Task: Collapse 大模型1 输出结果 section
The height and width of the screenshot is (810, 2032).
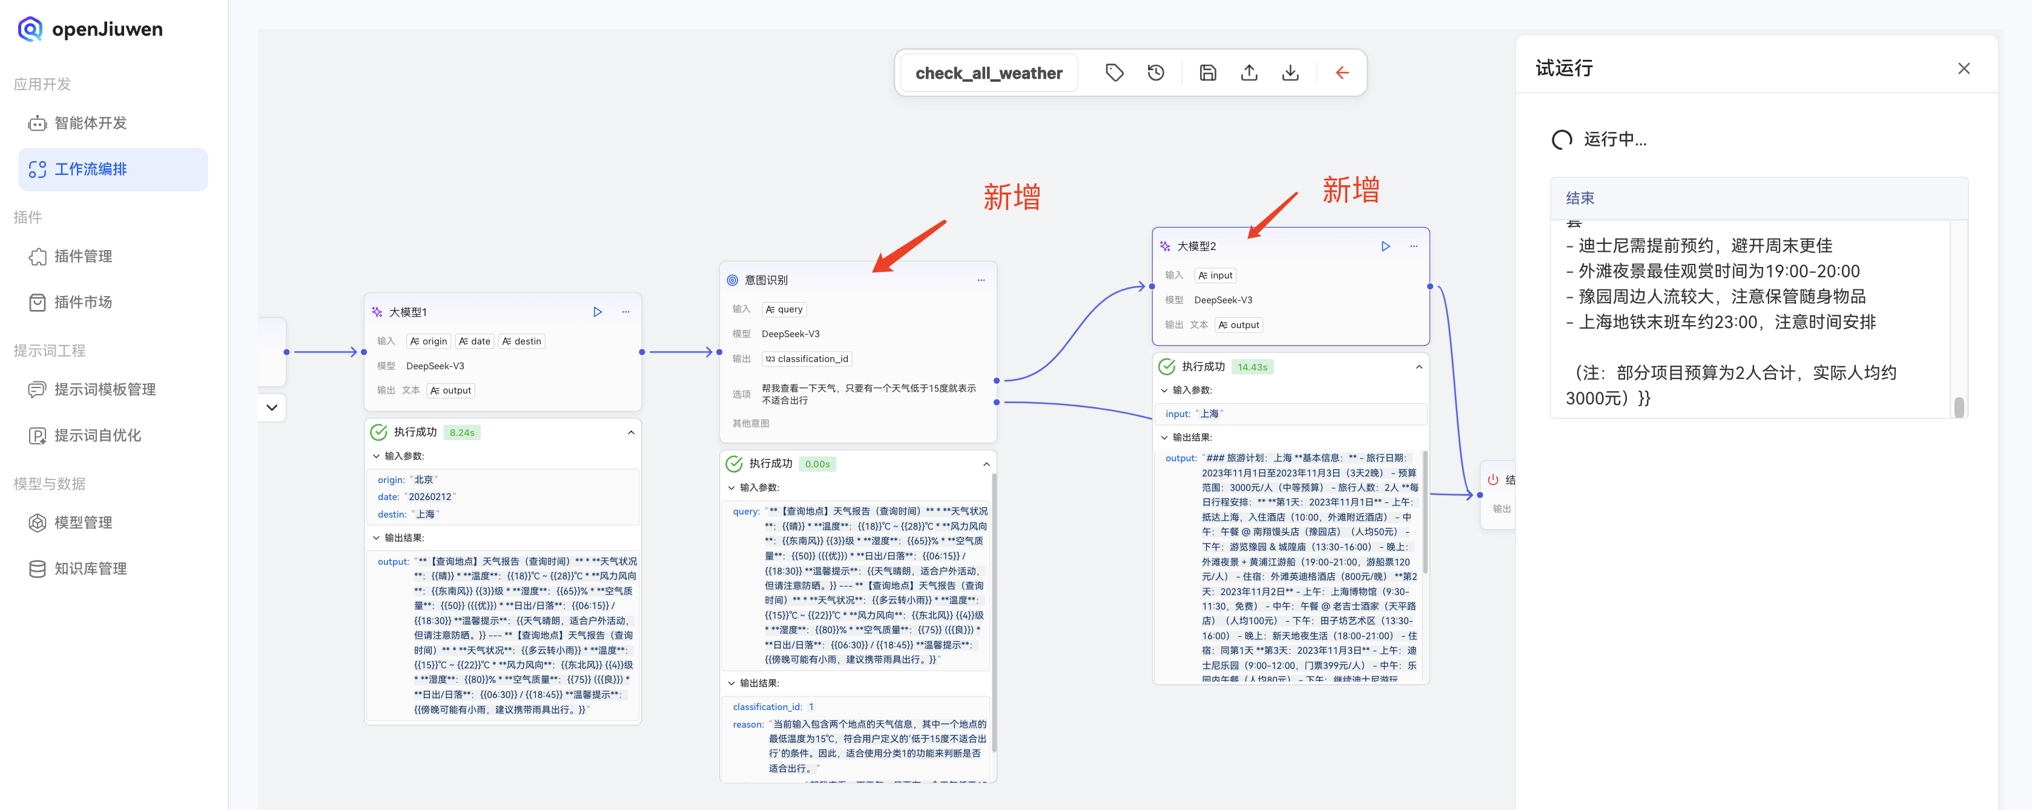Action: pos(376,538)
